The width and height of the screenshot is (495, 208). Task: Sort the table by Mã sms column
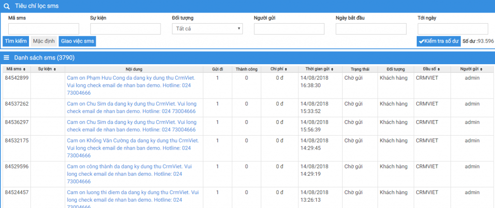[16, 69]
